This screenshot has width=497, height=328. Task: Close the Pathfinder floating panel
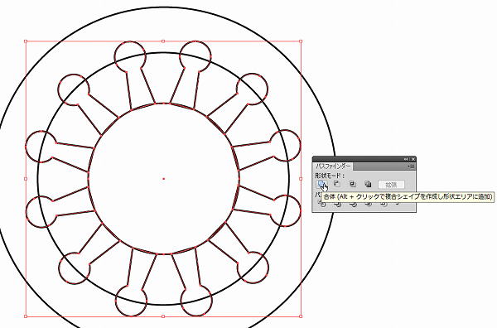tap(413, 159)
